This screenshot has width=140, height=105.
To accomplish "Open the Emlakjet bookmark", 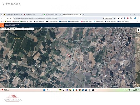I will tap(23, 21).
